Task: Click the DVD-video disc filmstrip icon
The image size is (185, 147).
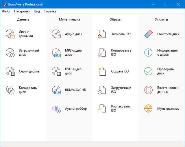Action: 56,71
